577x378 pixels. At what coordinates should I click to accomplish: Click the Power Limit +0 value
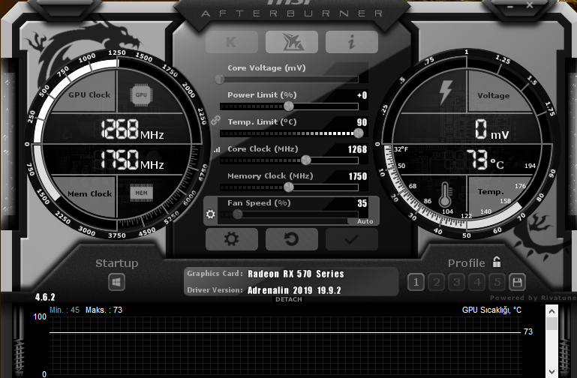coord(362,95)
